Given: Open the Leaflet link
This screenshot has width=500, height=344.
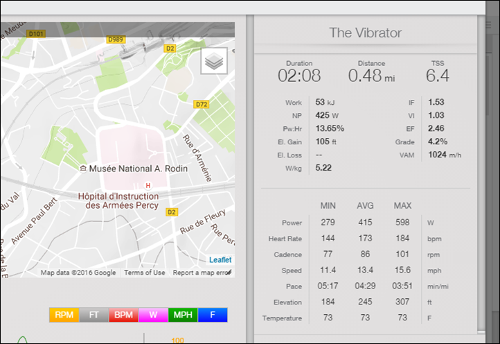Looking at the screenshot, I should pyautogui.click(x=220, y=260).
